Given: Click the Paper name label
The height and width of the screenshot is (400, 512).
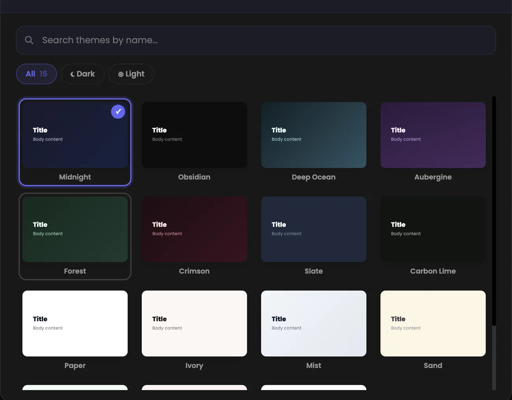Looking at the screenshot, I should pos(75,366).
